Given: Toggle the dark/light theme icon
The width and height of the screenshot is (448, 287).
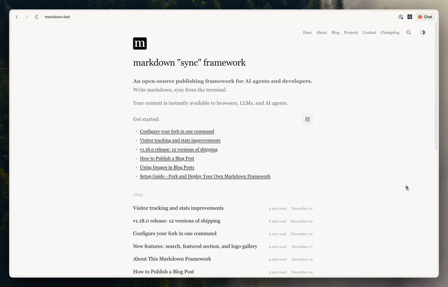Looking at the screenshot, I should click(x=423, y=32).
